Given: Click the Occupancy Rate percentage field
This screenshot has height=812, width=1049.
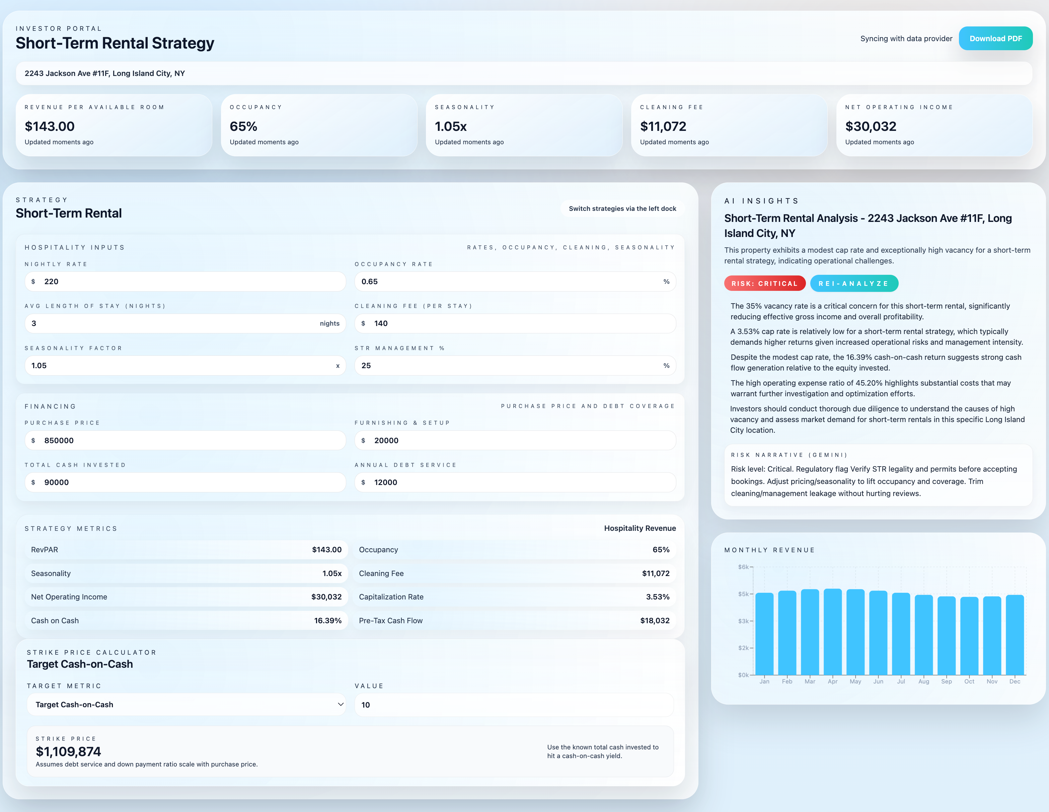Looking at the screenshot, I should pyautogui.click(x=514, y=281).
